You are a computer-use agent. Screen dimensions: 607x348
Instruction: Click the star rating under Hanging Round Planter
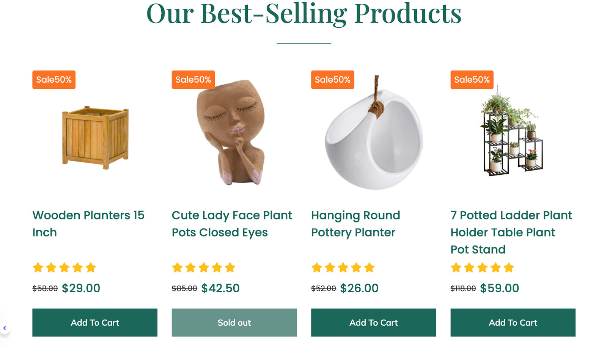pos(343,268)
